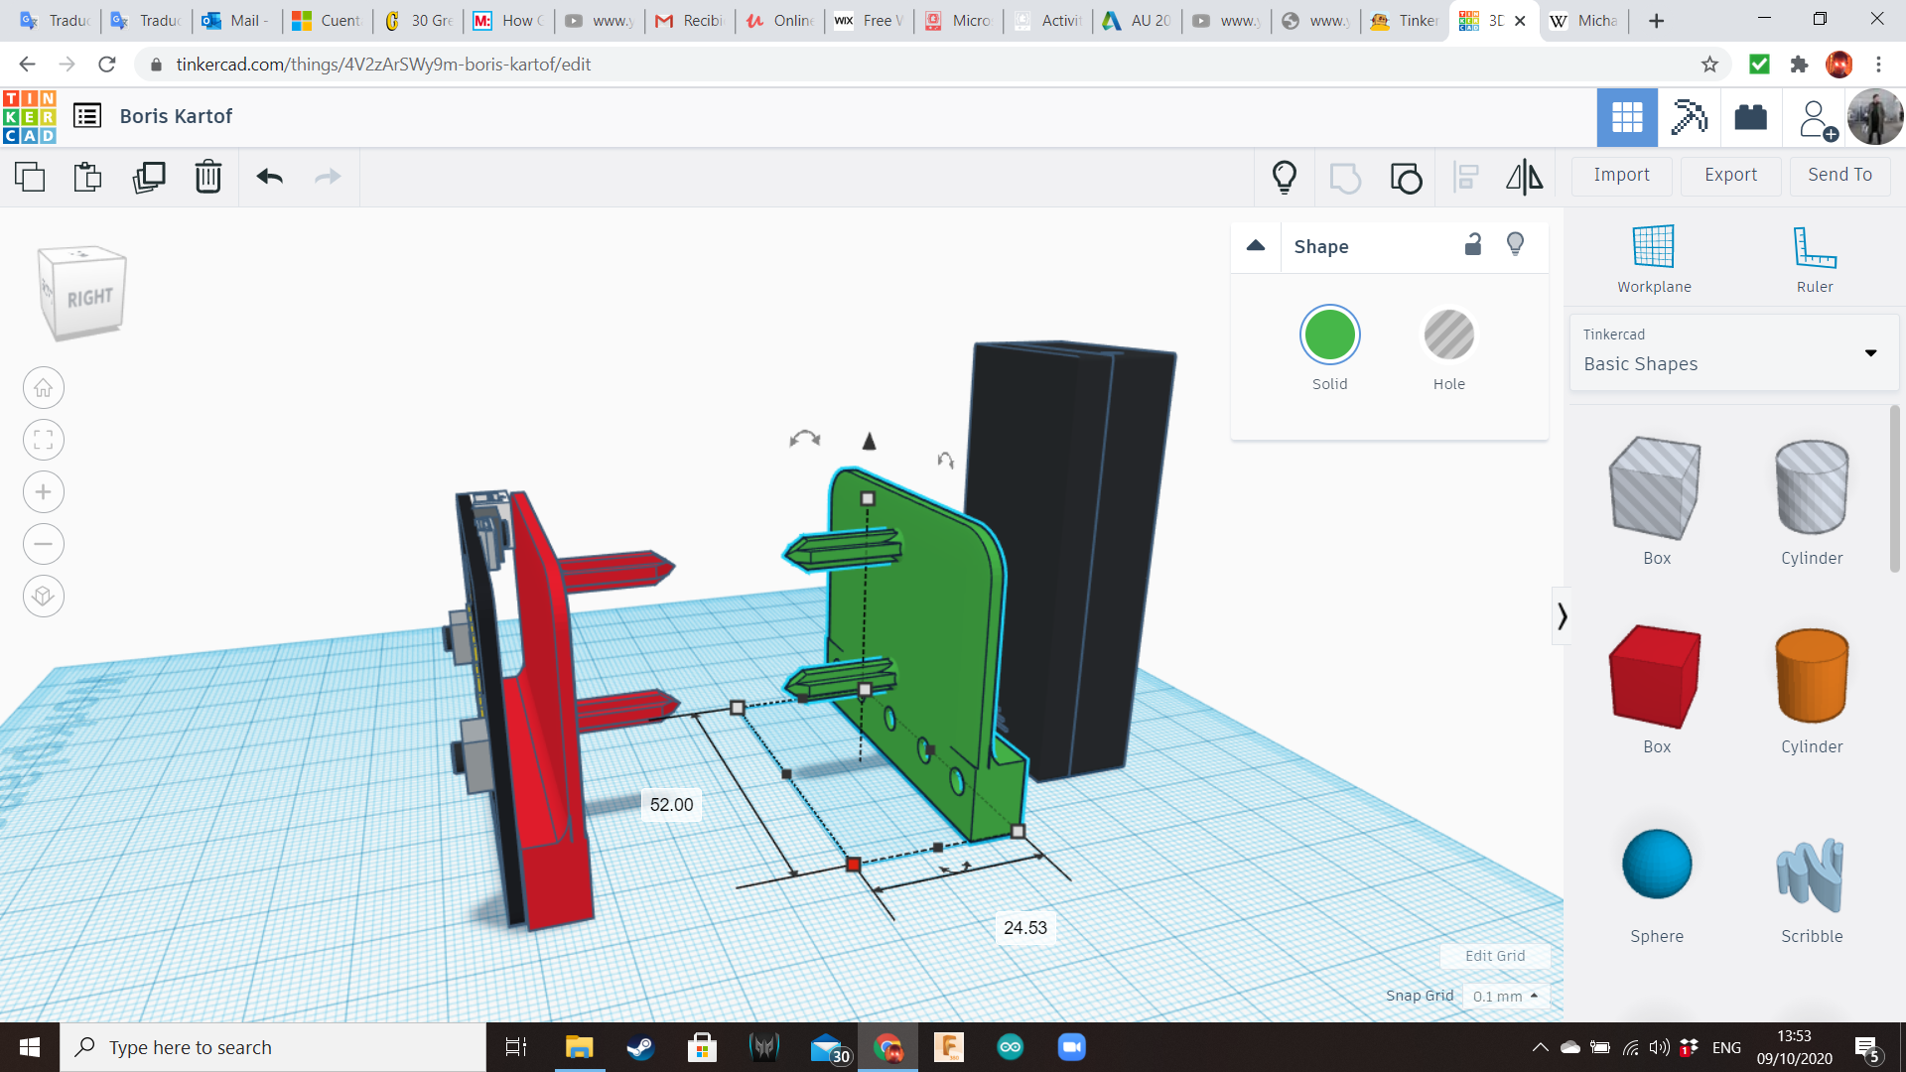Click the Undo arrow
This screenshot has height=1072, width=1906.
coord(269,178)
